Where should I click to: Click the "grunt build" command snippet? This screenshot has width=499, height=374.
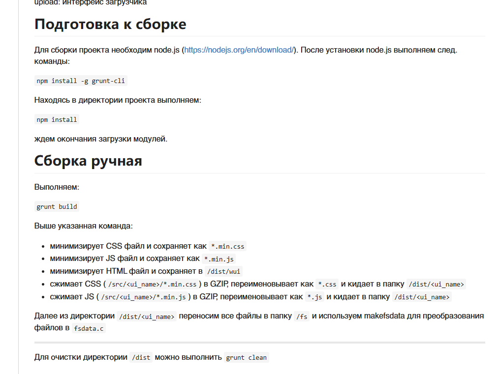57,206
